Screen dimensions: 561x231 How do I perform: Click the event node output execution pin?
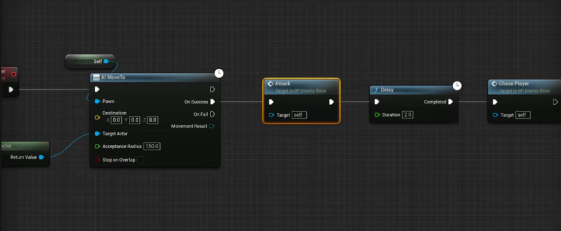(11, 89)
